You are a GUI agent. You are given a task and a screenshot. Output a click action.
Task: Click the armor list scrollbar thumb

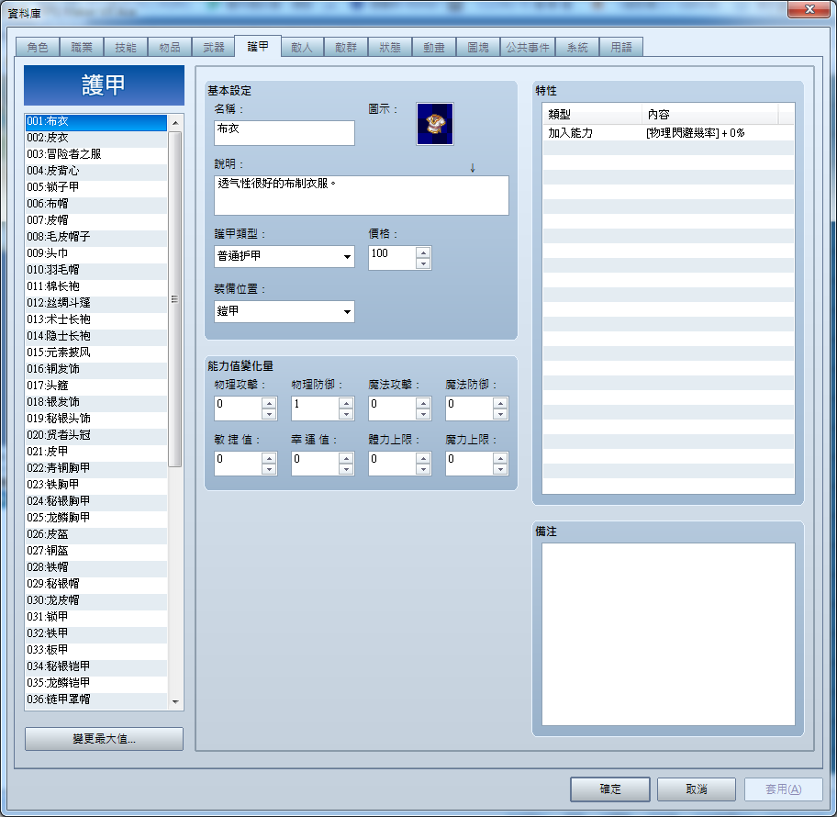175,299
